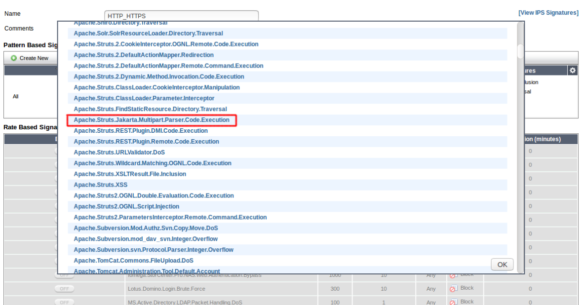Select Apache.Struts.Wildcard.Matching.OGNL.Code.Execution

coord(153,163)
